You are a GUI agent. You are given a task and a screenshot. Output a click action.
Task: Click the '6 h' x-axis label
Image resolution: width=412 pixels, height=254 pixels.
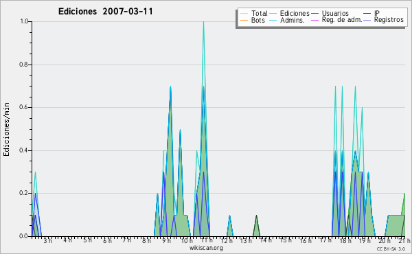(107, 240)
